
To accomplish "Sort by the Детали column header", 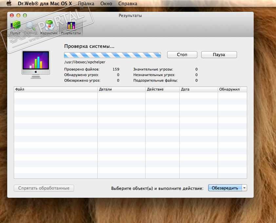I will [122, 89].
